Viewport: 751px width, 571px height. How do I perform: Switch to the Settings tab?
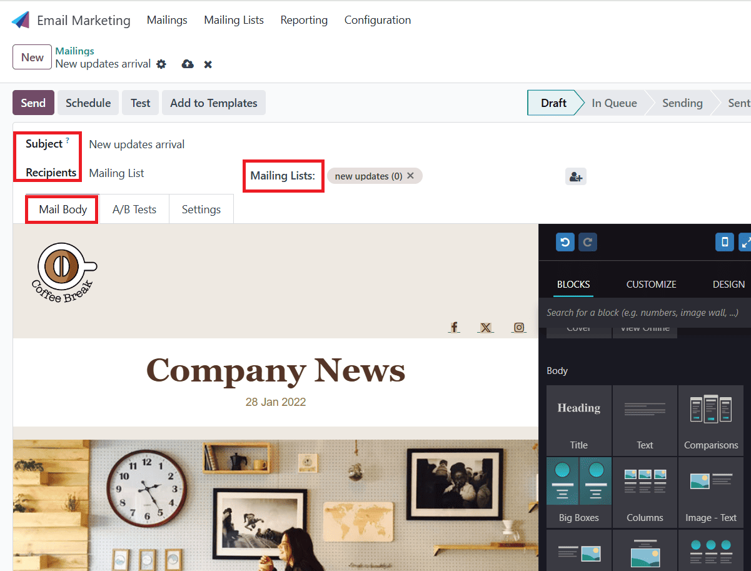pos(201,210)
